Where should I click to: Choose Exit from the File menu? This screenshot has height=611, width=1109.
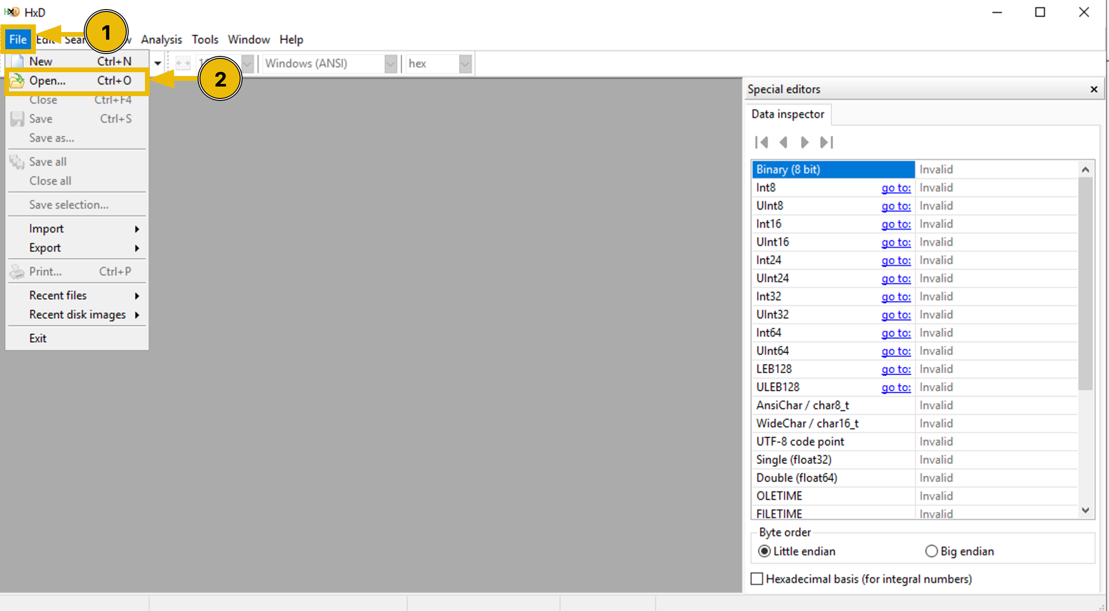point(77,338)
